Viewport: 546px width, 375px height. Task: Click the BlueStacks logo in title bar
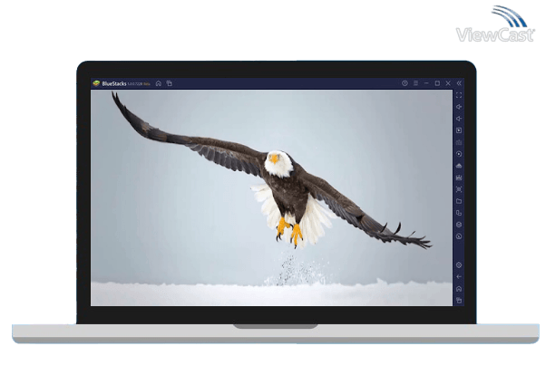96,83
